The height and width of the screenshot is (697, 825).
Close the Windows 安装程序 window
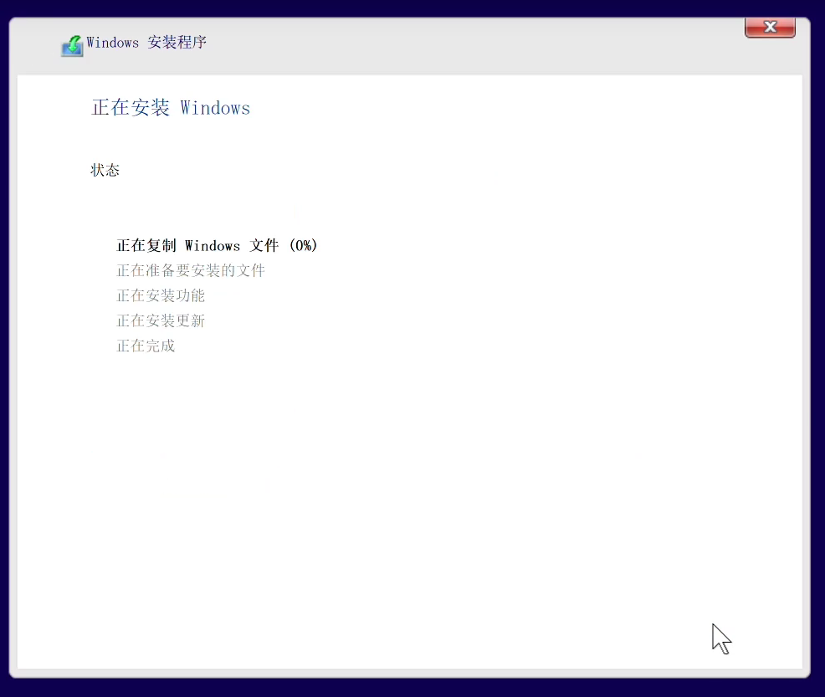coord(770,27)
